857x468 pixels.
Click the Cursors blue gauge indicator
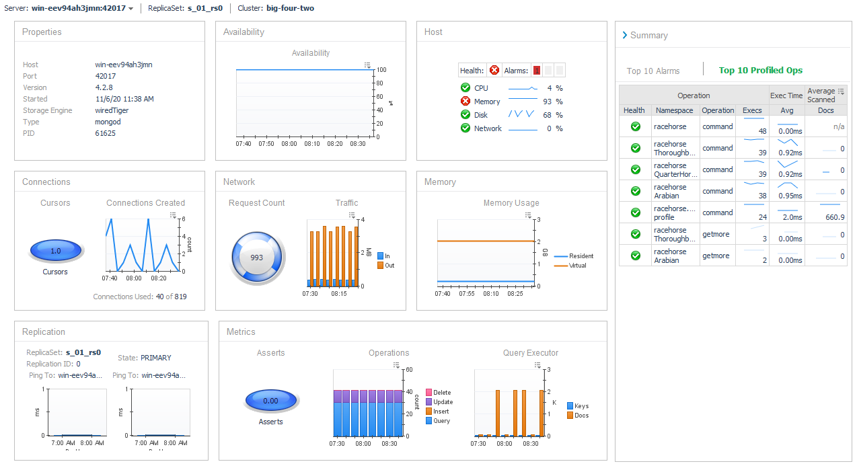pyautogui.click(x=55, y=251)
